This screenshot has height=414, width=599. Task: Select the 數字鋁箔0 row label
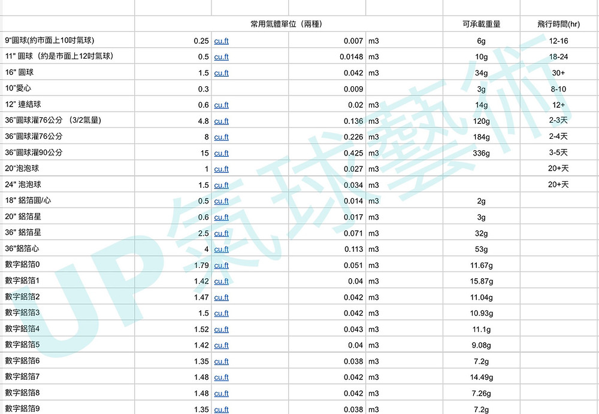67,264
